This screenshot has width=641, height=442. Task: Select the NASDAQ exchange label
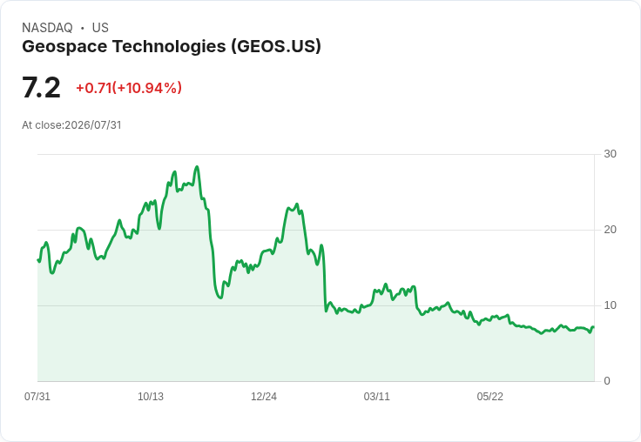pyautogui.click(x=47, y=28)
